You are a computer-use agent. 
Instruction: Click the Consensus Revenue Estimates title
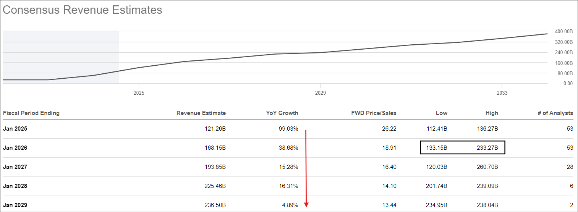coord(83,10)
